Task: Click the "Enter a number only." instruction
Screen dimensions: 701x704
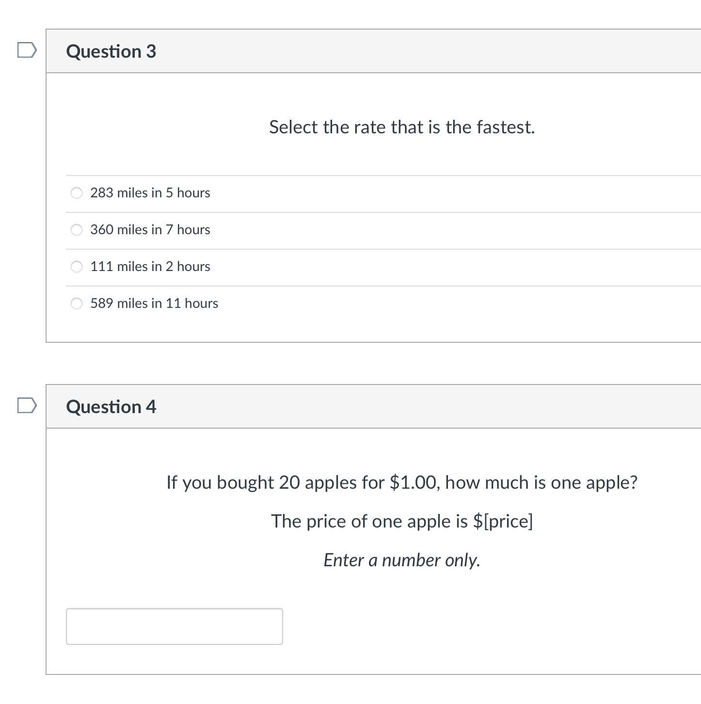Action: coord(401,560)
